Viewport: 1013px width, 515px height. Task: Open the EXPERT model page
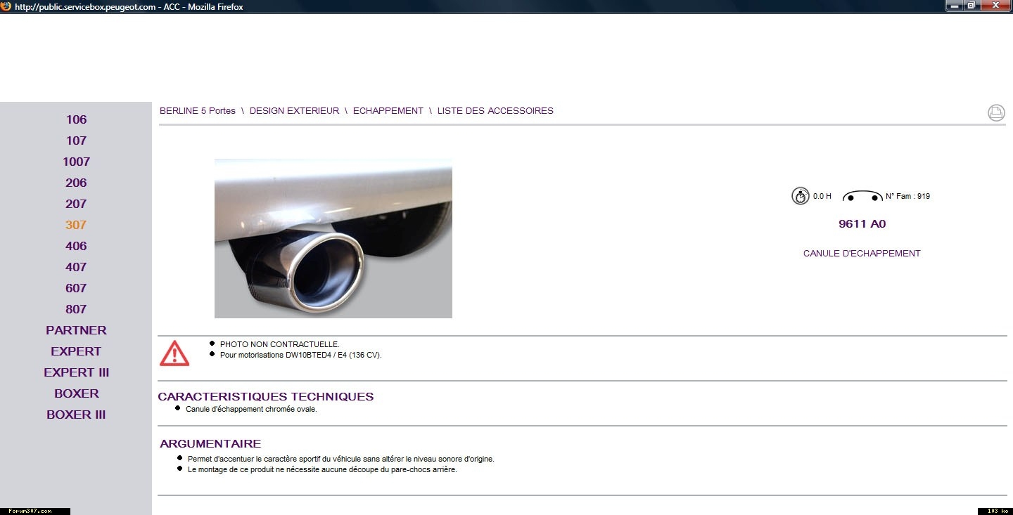point(76,351)
